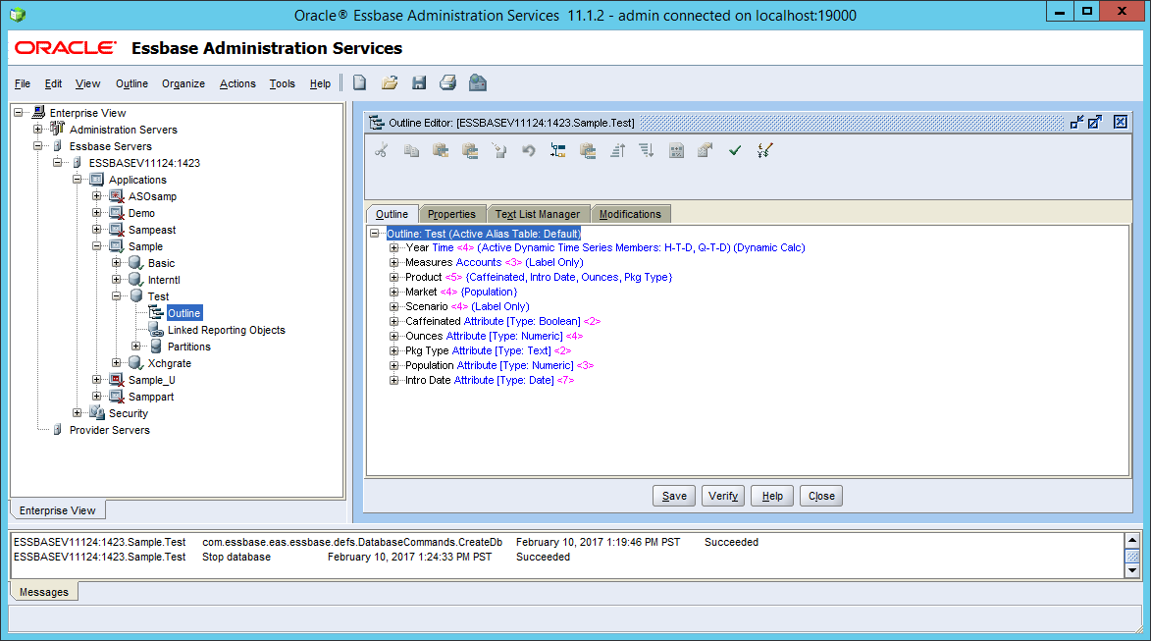Expand the Year Time dimension
The height and width of the screenshot is (641, 1151).
(x=394, y=247)
